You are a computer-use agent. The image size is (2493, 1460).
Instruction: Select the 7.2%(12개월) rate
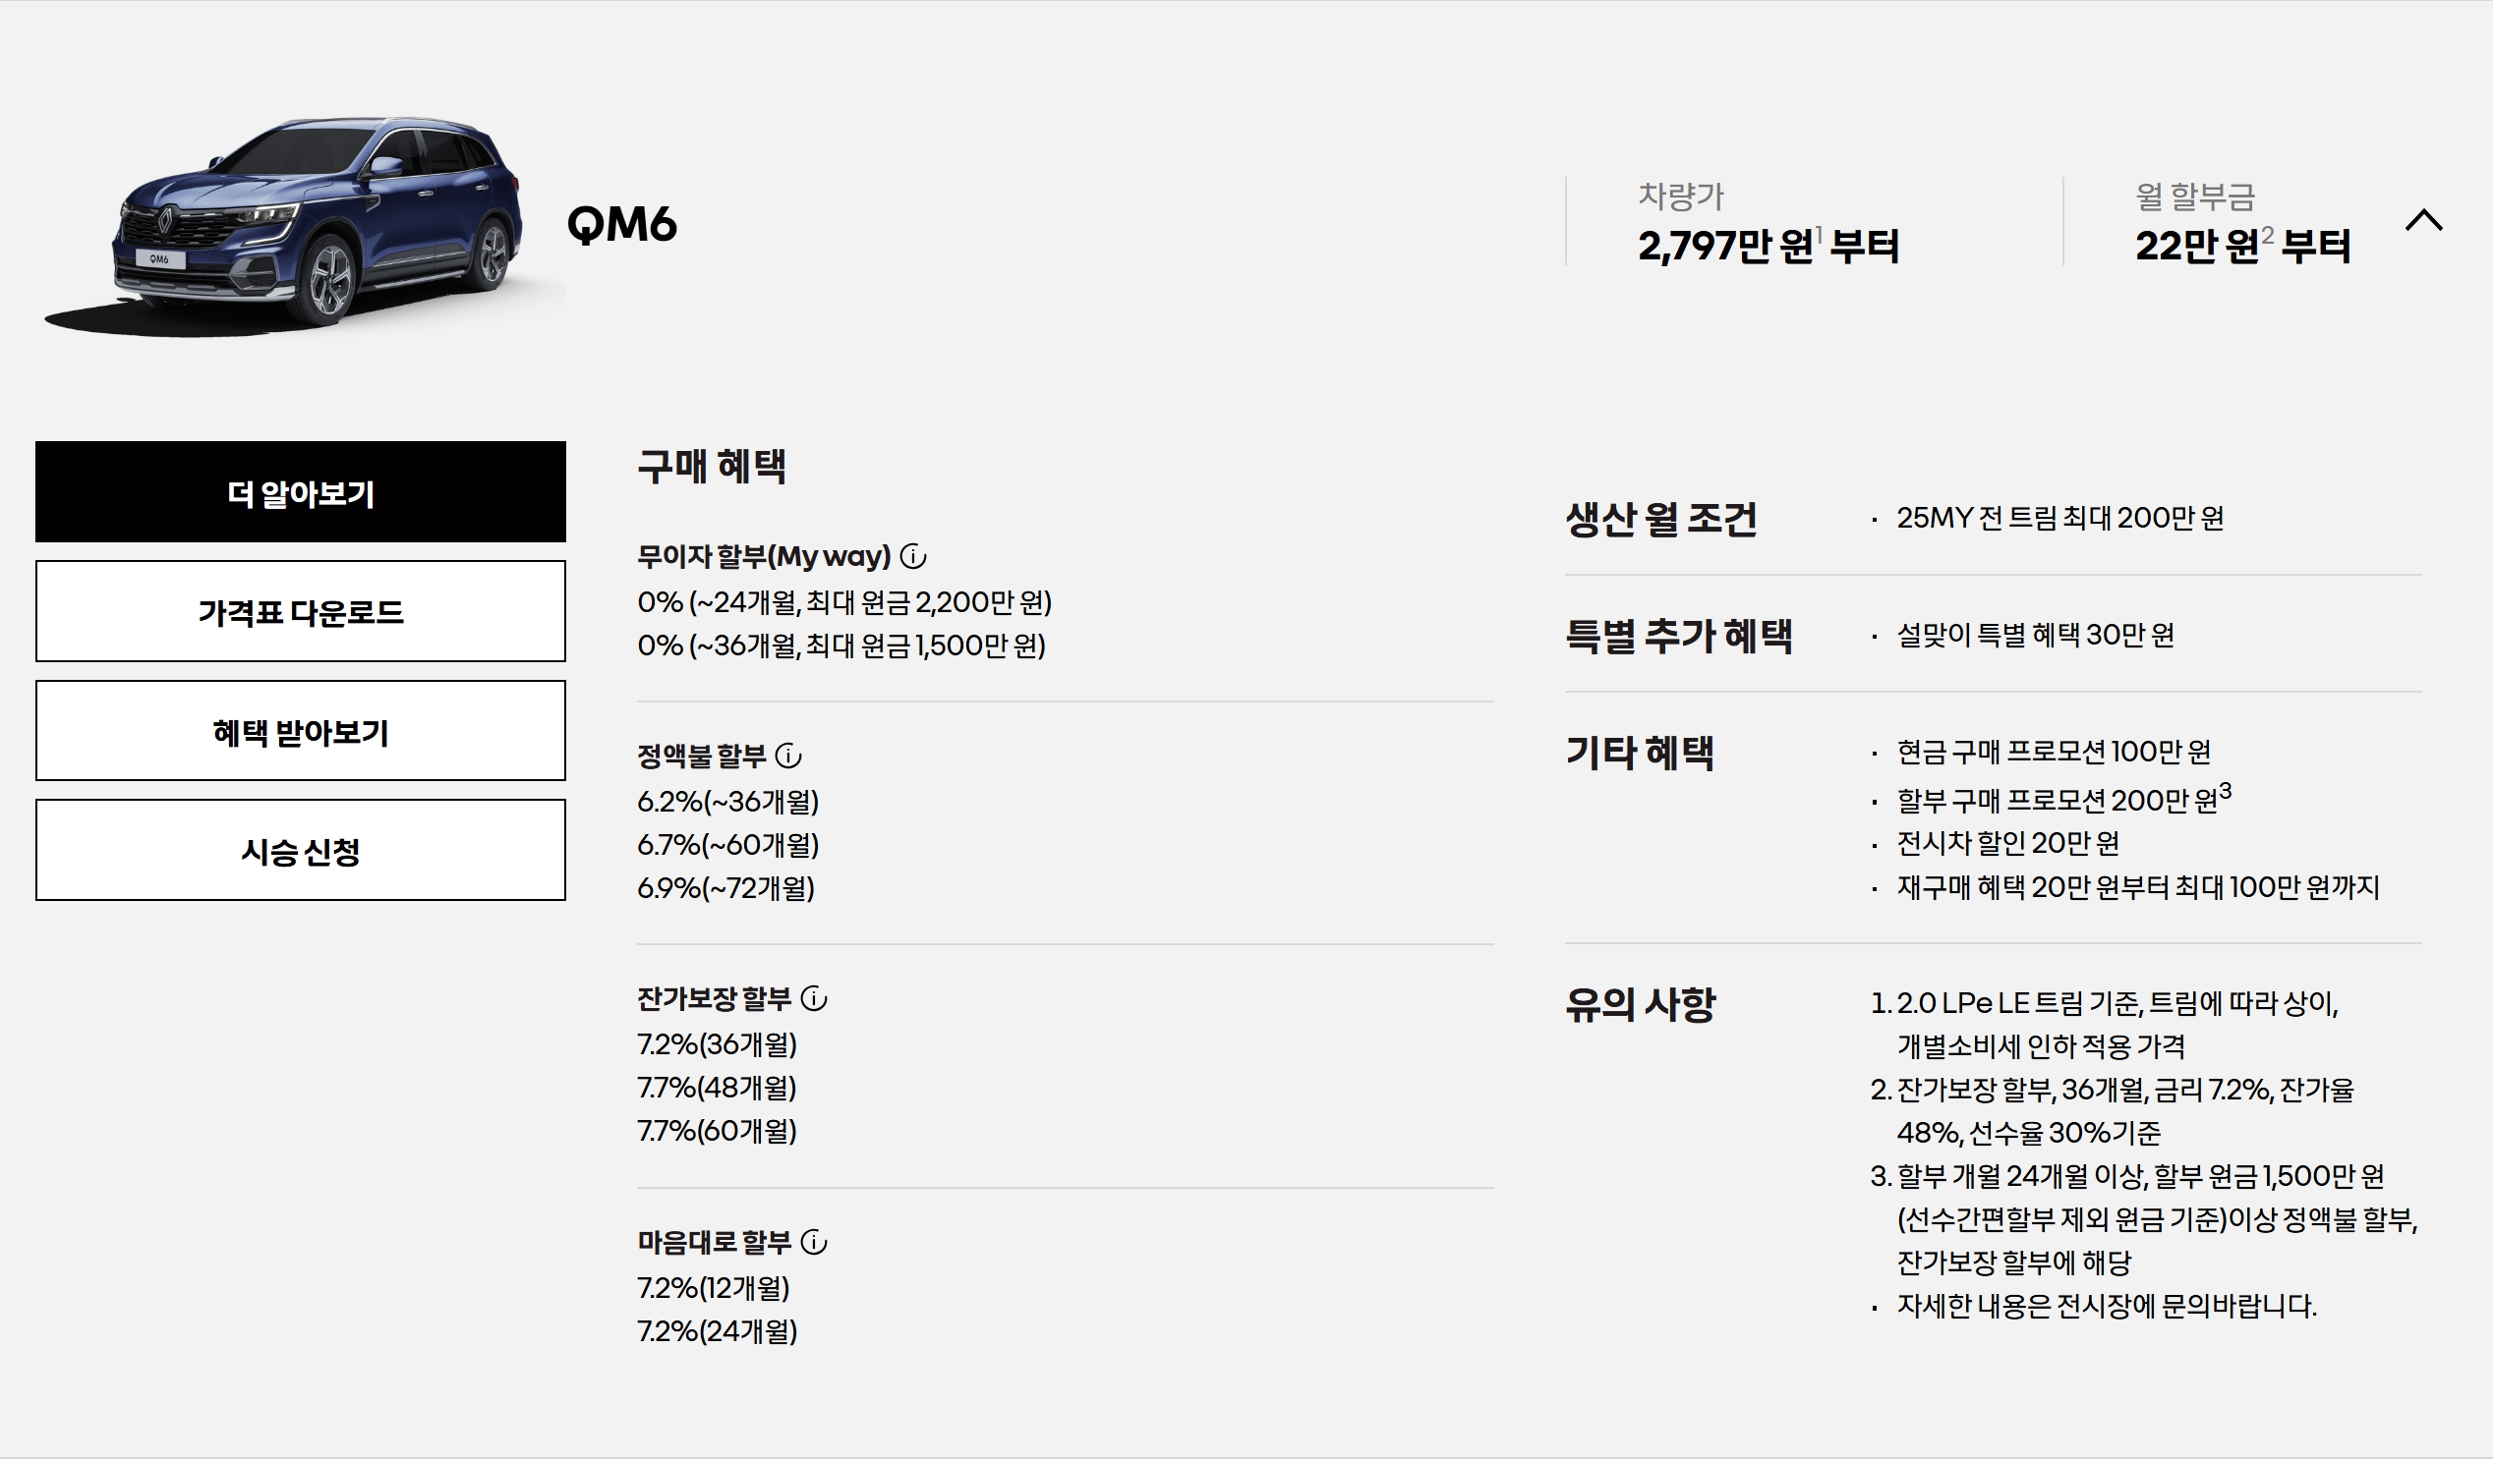(715, 1288)
